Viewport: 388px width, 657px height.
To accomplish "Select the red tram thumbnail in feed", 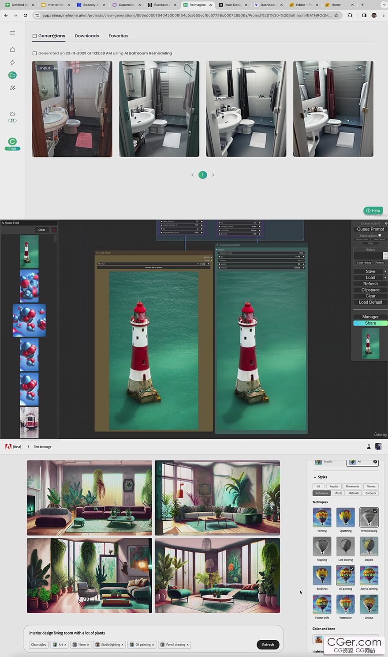I will tap(29, 423).
